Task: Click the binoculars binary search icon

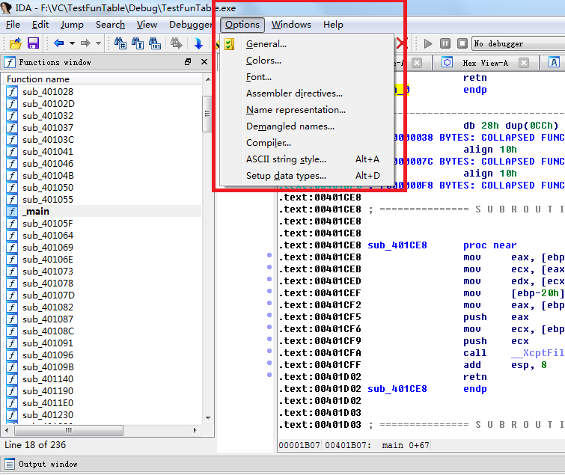Action: tap(155, 43)
